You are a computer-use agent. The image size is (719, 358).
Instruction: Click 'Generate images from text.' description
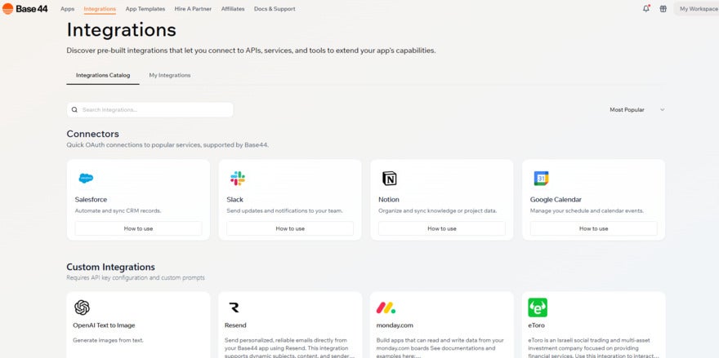(108, 341)
